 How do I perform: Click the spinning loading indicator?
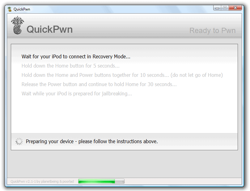pos(19,141)
